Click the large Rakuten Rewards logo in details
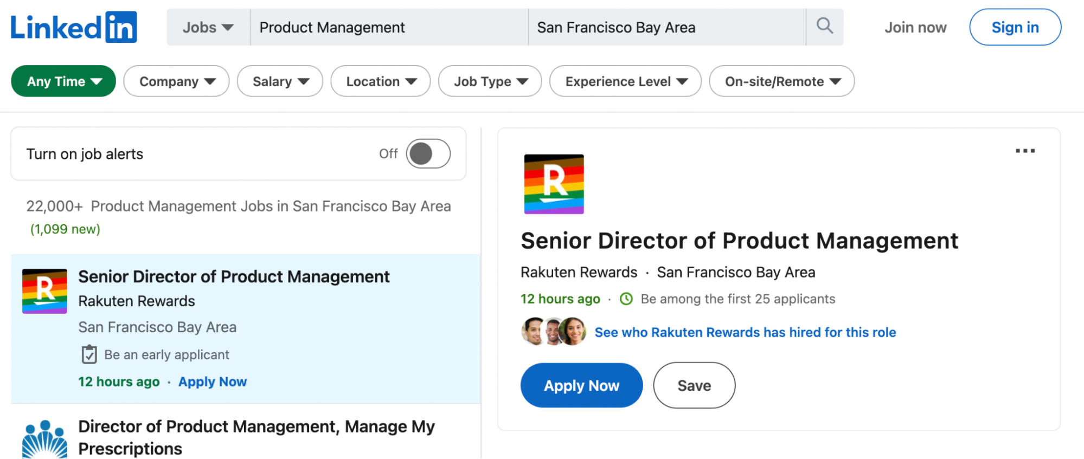The height and width of the screenshot is (459, 1084). click(554, 184)
